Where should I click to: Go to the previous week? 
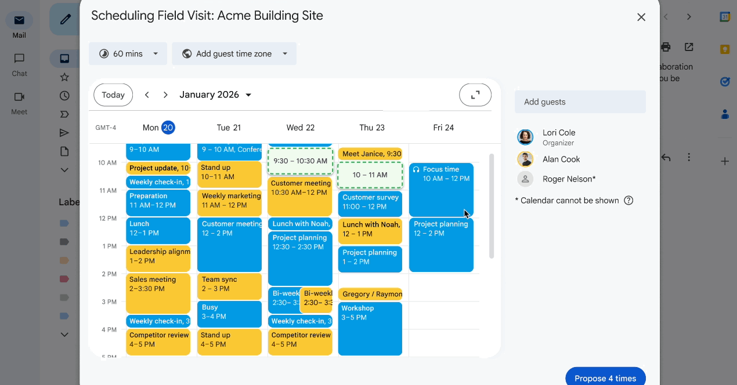147,95
